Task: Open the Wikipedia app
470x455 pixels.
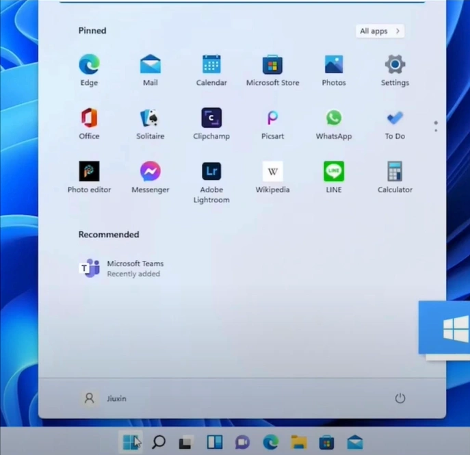Action: coord(272,177)
